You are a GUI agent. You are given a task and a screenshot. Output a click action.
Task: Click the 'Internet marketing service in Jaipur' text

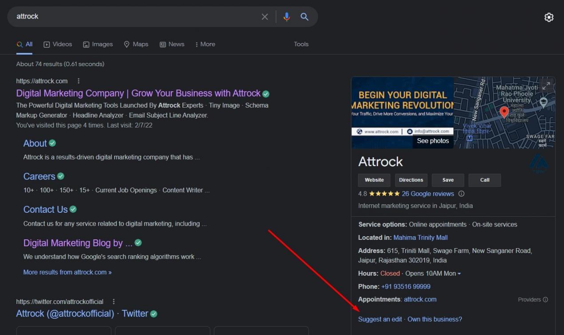(x=415, y=206)
